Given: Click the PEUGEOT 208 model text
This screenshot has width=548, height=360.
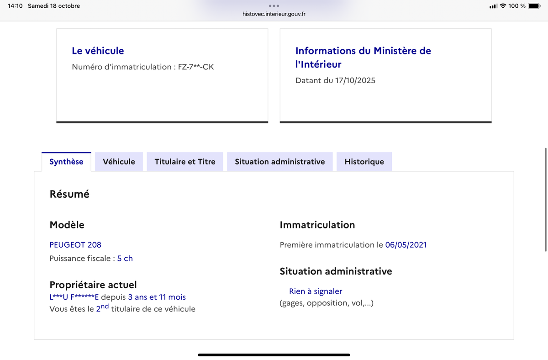Looking at the screenshot, I should pos(75,245).
